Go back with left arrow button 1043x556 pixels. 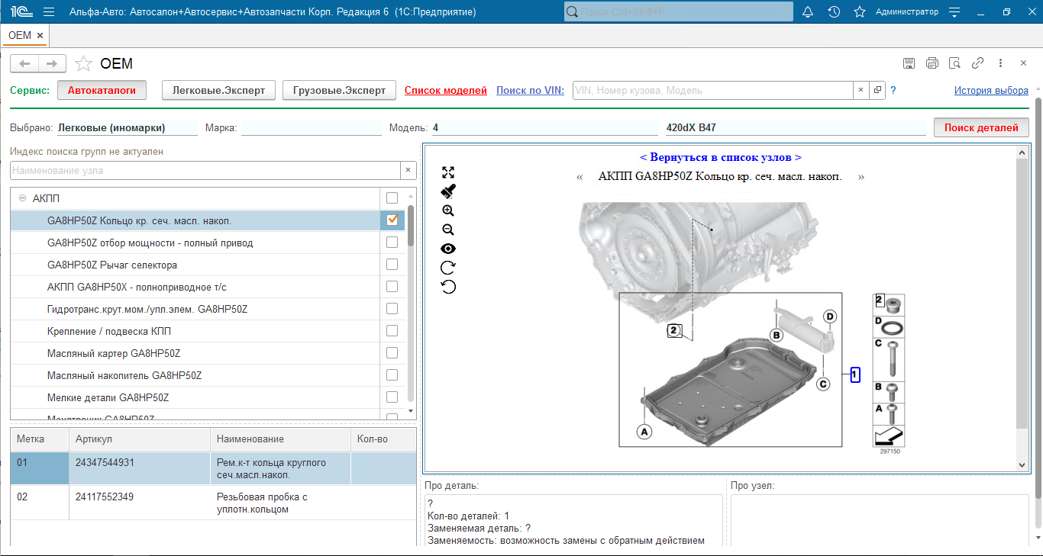click(x=24, y=63)
